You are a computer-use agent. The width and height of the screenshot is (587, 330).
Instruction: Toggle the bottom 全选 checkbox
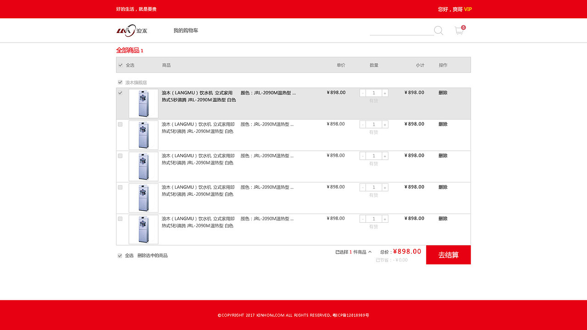click(120, 256)
